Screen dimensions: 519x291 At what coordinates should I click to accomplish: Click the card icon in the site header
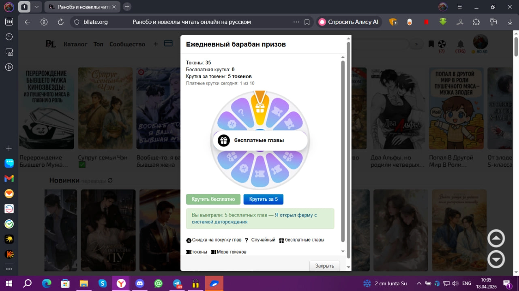pyautogui.click(x=168, y=43)
